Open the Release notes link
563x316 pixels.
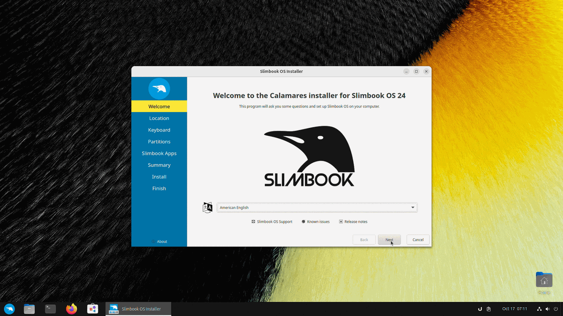click(x=353, y=221)
